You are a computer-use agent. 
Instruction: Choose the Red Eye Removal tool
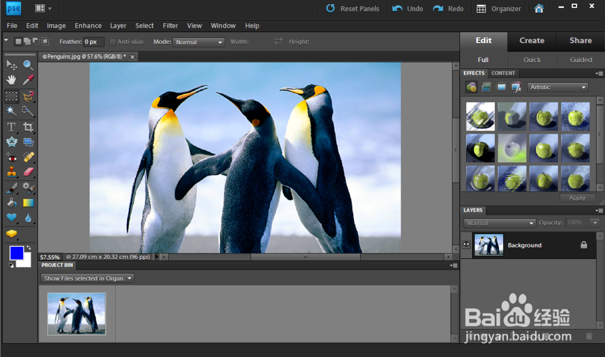point(11,157)
